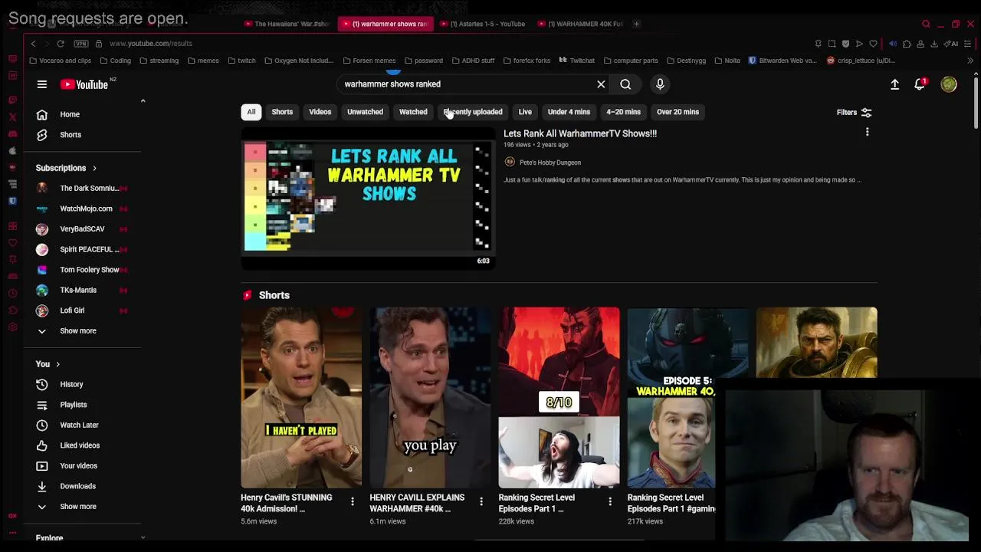Open the Coding bookmarks folder
Image resolution: width=981 pixels, height=552 pixels.
tap(116, 61)
